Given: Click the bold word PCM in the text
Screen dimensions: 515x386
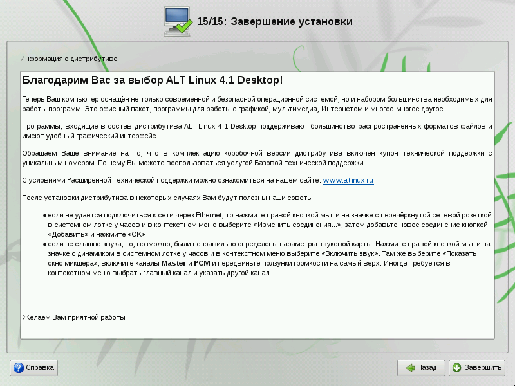Looking at the screenshot, I should [203, 264].
